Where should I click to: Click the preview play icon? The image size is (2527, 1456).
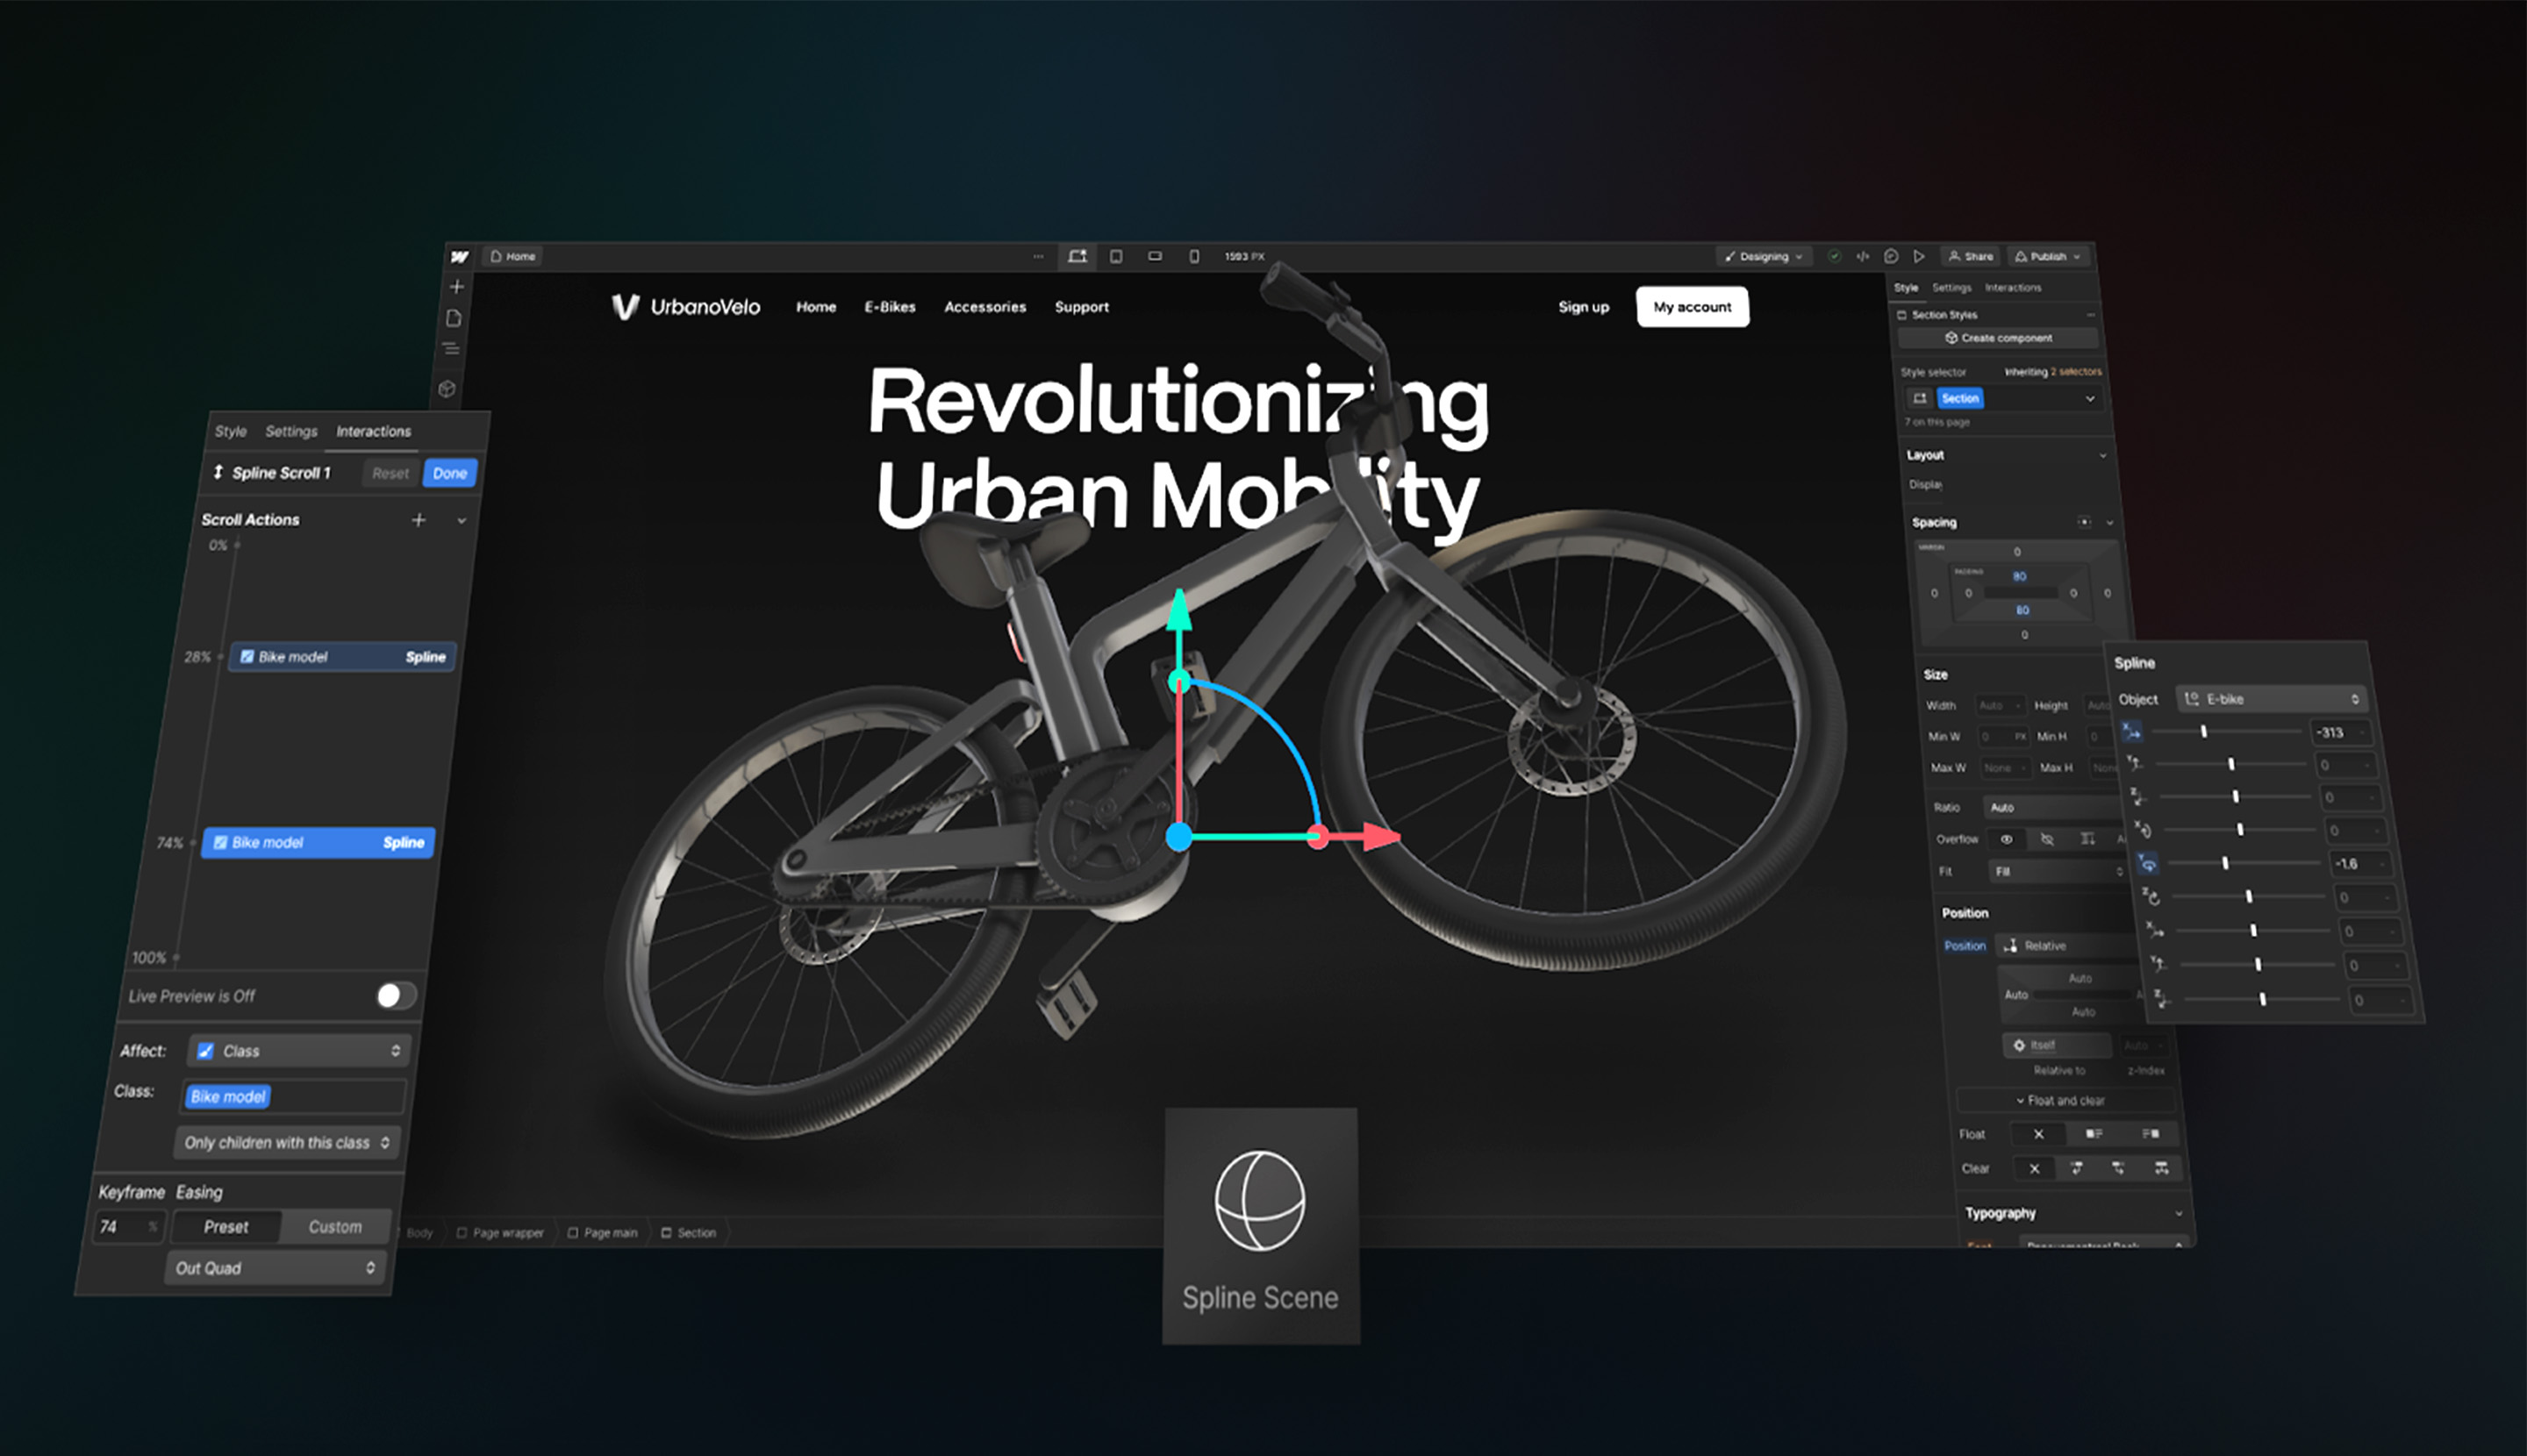point(1919,257)
